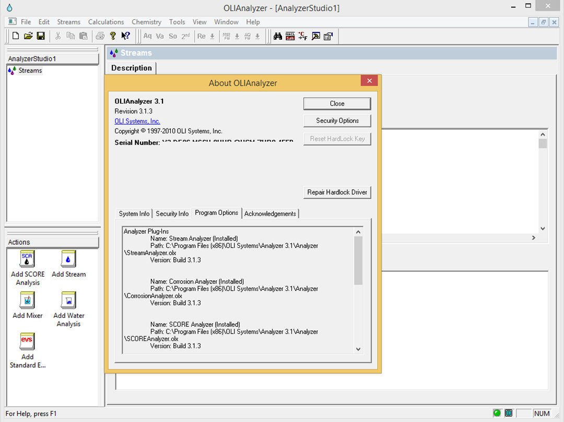Open the Help menu

[253, 22]
